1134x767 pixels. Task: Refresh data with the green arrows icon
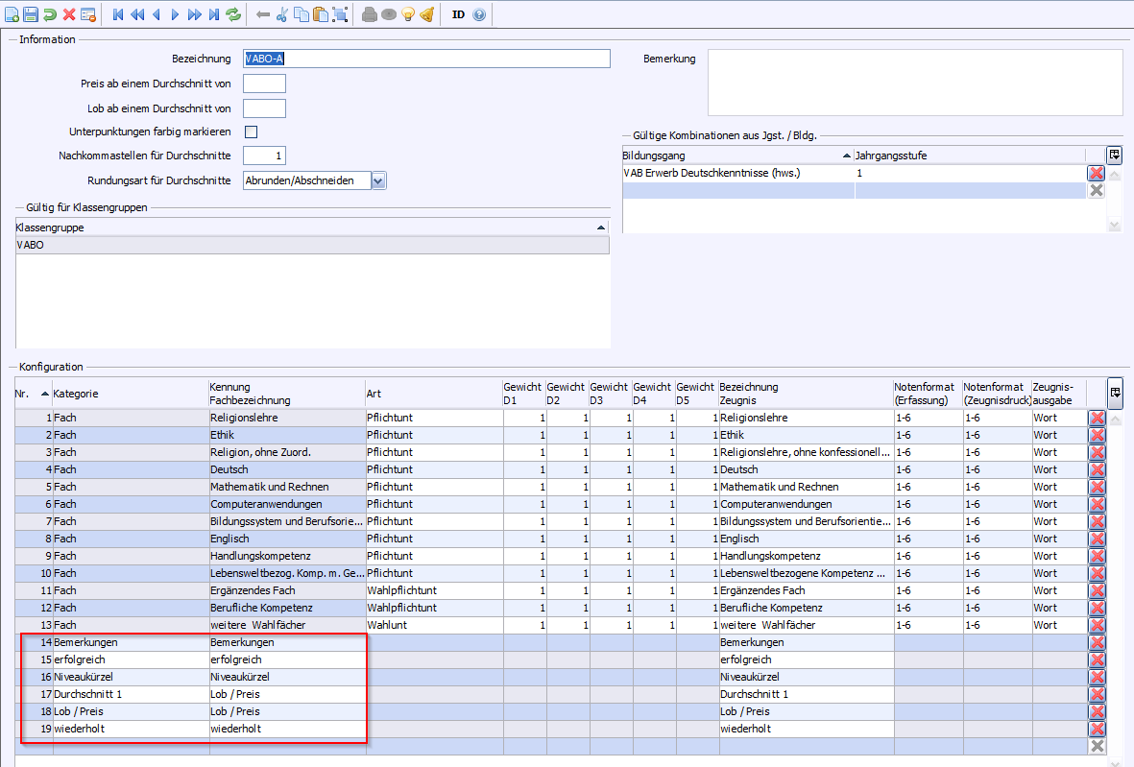pyautogui.click(x=233, y=14)
